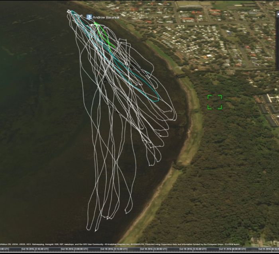This screenshot has width=279, height=254.
Task: Click the Andrew Baransik tracker icon
Action: [88, 17]
